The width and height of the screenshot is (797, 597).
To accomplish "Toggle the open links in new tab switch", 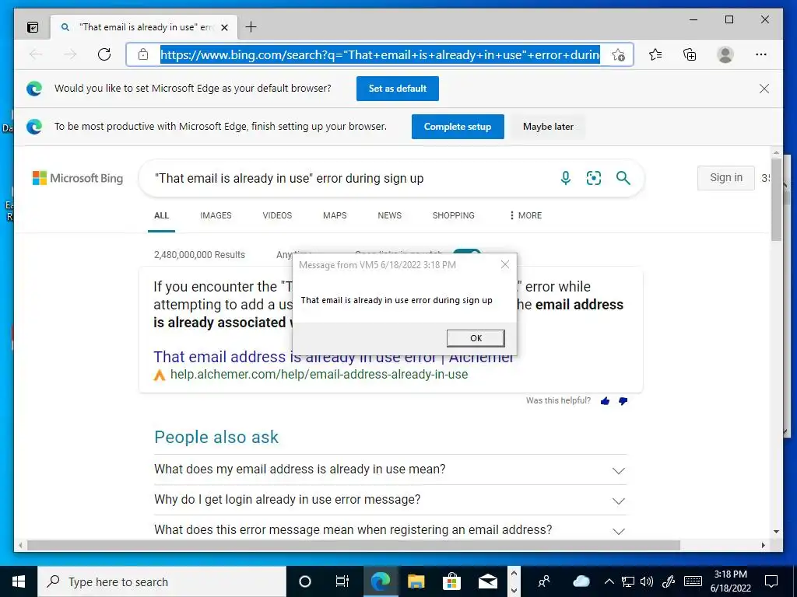I will [x=467, y=252].
